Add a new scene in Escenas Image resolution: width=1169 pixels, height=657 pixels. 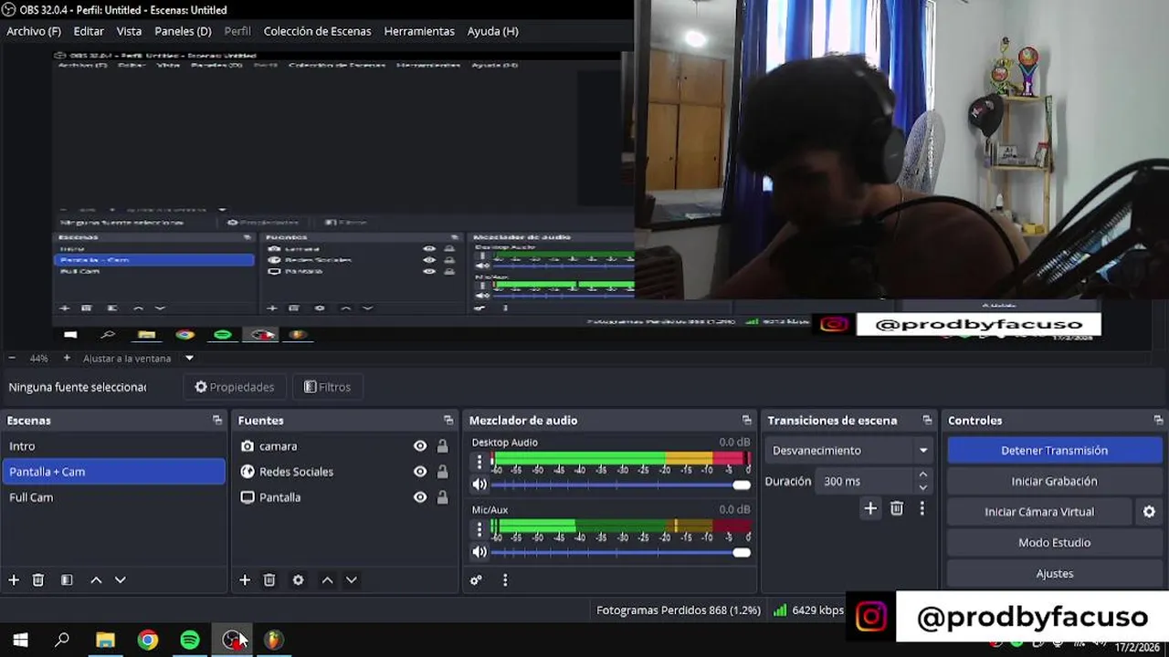coord(14,579)
